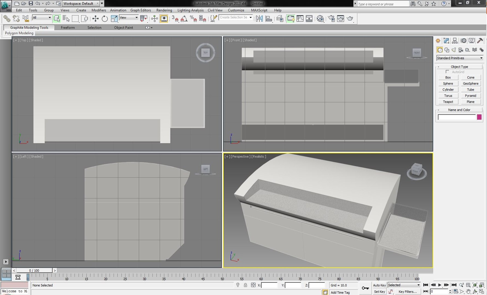Open the selection filter All dropdown
Screen dimensions: 487x295
coord(42,17)
